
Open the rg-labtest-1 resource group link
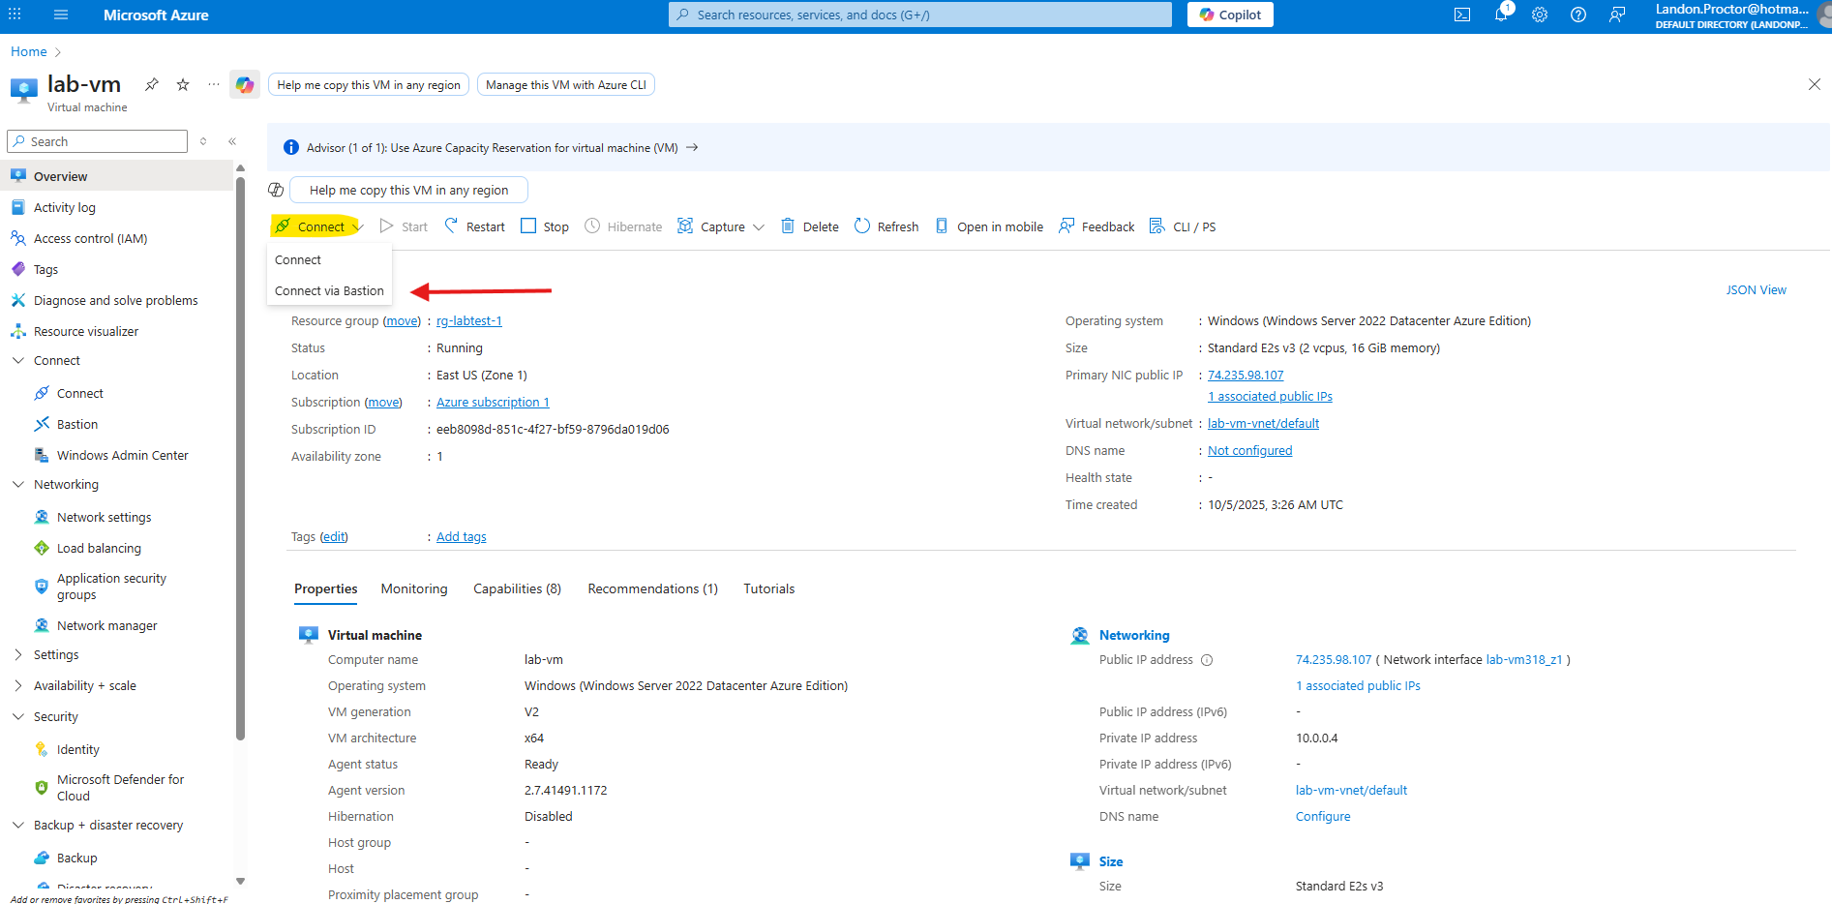[469, 320]
